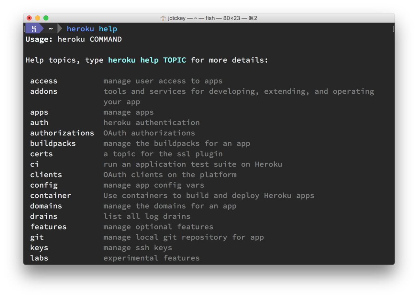The width and height of the screenshot is (418, 298).
Task: Click 'list all log drains' description
Action: pos(147,217)
